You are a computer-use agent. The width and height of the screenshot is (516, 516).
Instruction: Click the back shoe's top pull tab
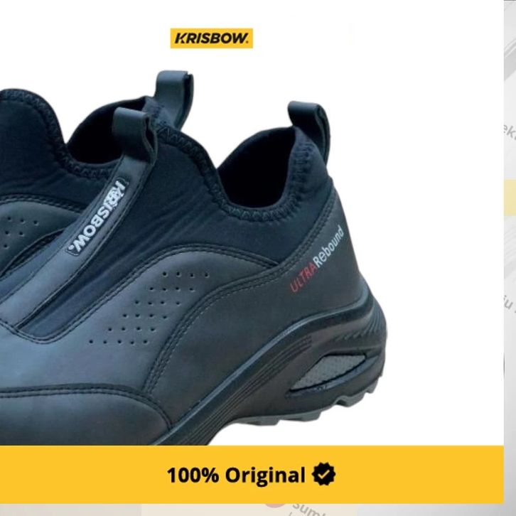click(175, 89)
